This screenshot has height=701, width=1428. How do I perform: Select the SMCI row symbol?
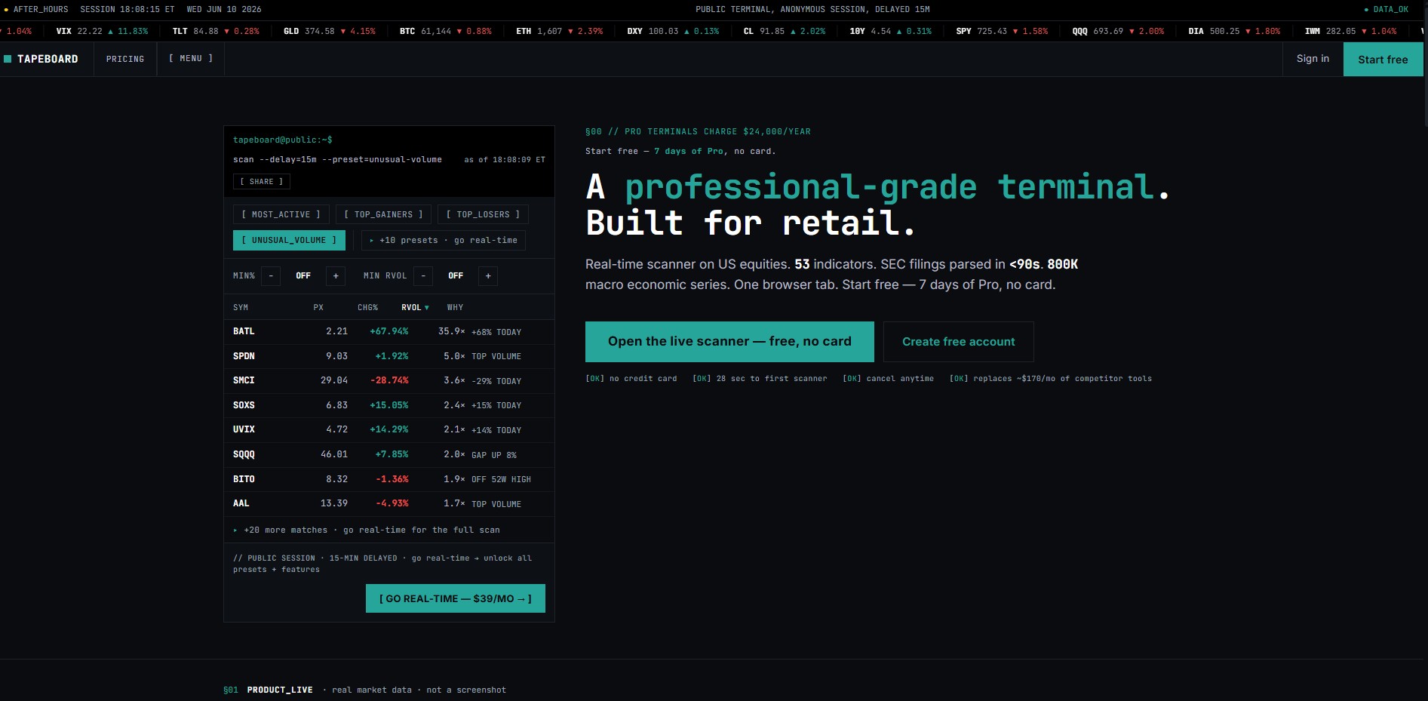[244, 380]
